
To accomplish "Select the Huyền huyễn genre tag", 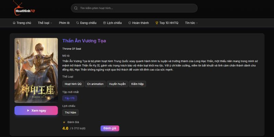I will tap(117, 84).
